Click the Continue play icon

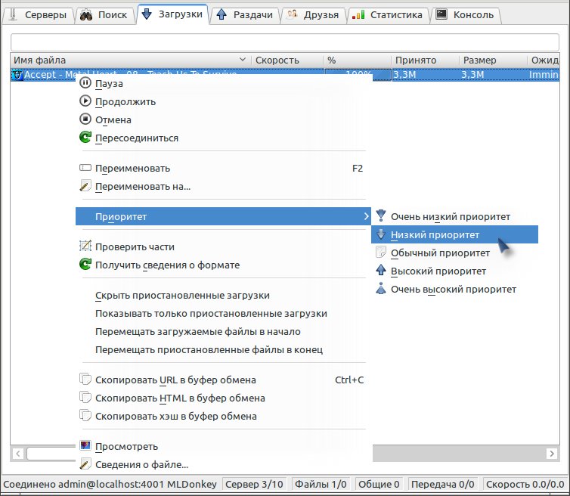point(85,101)
